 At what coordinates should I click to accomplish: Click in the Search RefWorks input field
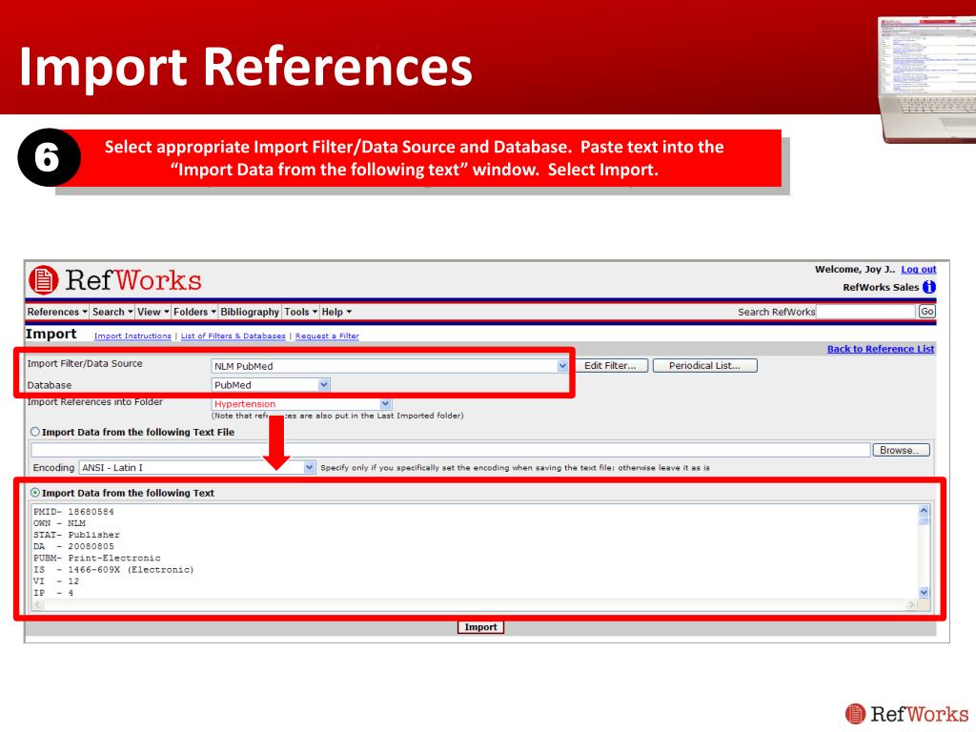865,312
